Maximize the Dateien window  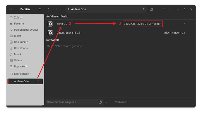tap(184, 9)
